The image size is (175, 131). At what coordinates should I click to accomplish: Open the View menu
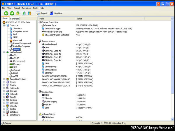9,8
